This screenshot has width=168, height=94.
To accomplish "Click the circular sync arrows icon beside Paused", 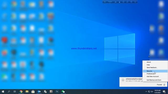I will [x=164, y=85].
